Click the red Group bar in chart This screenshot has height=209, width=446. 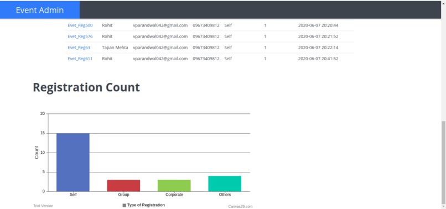click(123, 186)
